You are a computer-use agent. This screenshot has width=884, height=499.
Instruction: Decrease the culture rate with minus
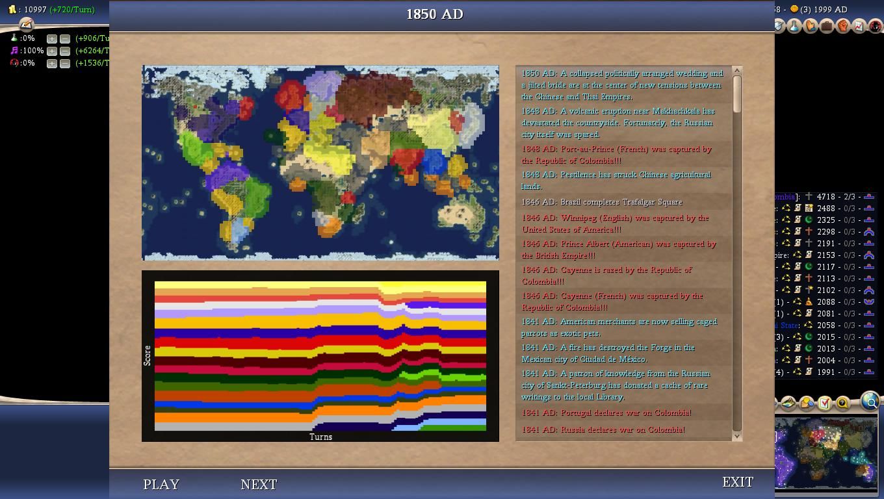[64, 51]
